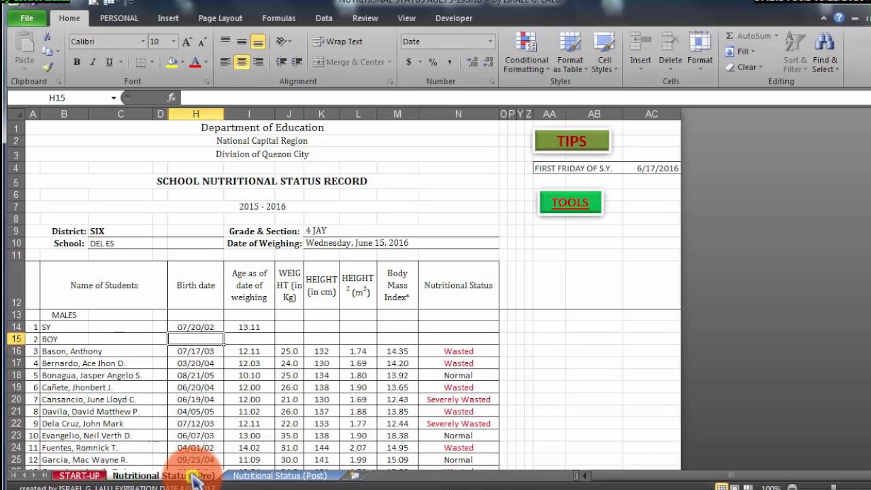The height and width of the screenshot is (490, 871).
Task: Toggle Align Text Left
Action: tap(225, 62)
